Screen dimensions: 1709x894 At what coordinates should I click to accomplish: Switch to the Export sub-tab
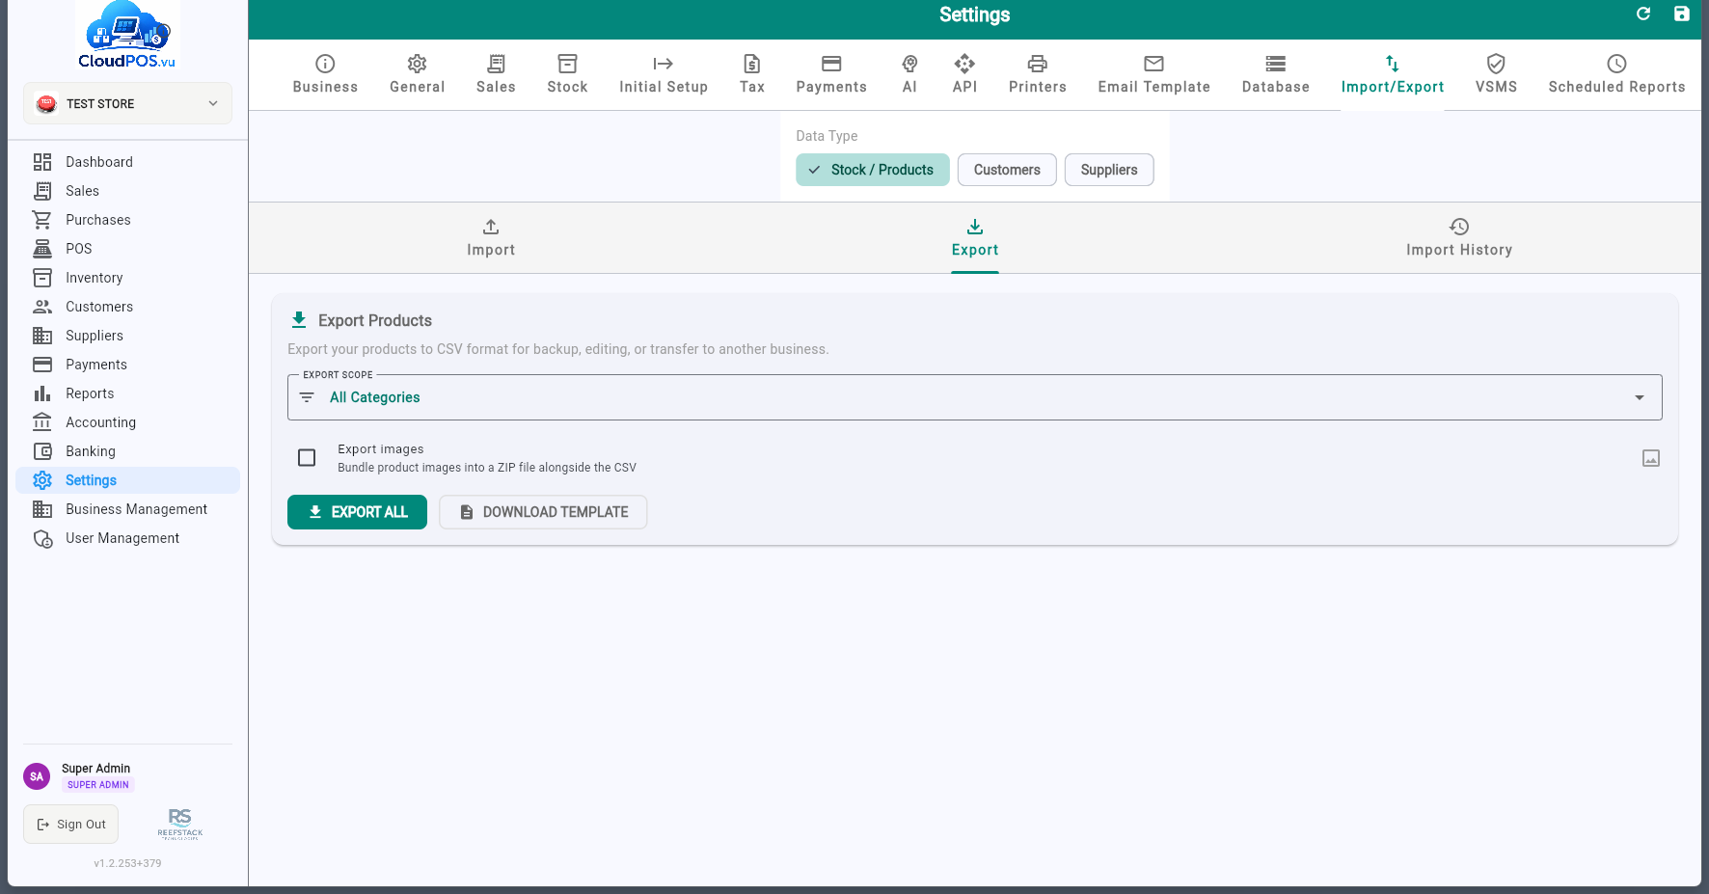tap(975, 238)
